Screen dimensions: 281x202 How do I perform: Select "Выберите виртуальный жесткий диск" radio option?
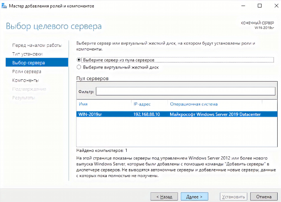(79, 67)
